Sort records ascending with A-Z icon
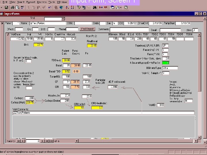Screen dimensions: 207x155 67,7
